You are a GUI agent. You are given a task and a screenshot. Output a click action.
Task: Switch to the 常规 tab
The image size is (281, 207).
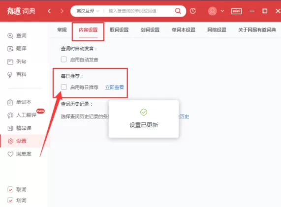[x=62, y=30]
